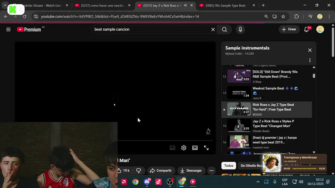The width and height of the screenshot is (335, 188).
Task: Reload the page in Chrome
Action: point(25,16)
